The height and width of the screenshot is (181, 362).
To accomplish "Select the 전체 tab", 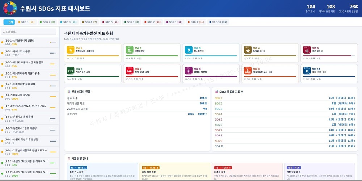I will [x=9, y=22].
